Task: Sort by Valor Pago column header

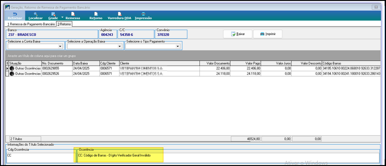Action: 246,63
